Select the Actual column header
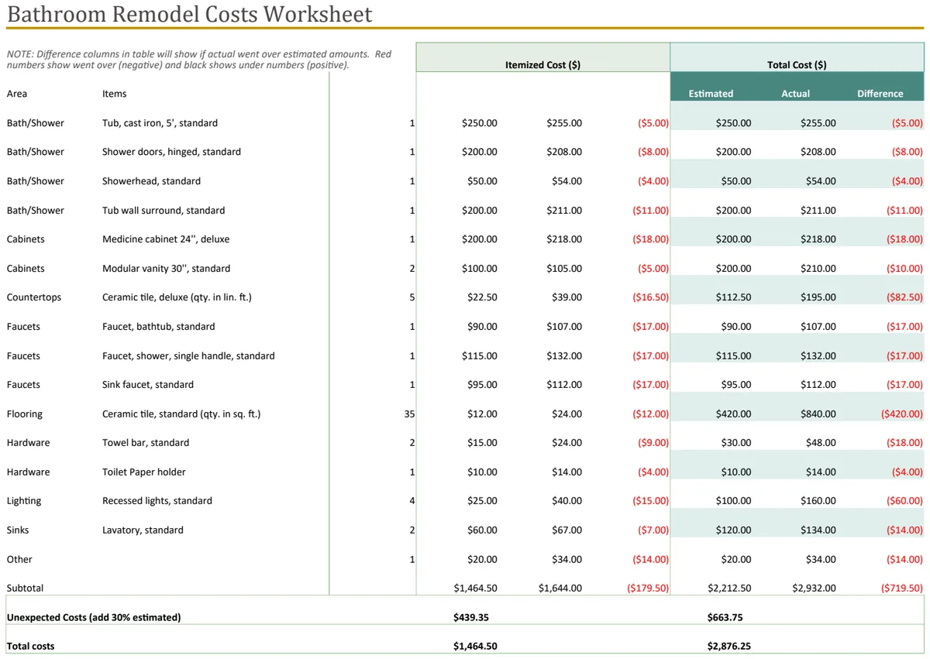This screenshot has height=659, width=930. click(795, 94)
